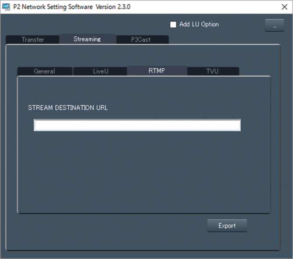Enable the Add LU Option checkbox
This screenshot has width=293, height=259.
[x=173, y=25]
